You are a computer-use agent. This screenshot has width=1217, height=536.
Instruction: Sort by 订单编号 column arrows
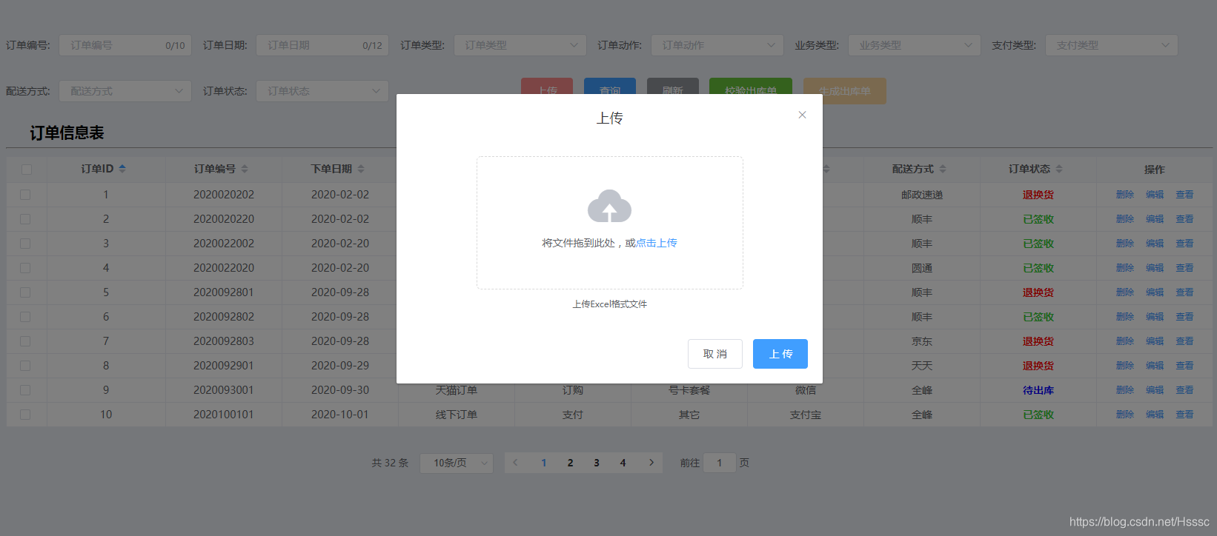point(245,169)
